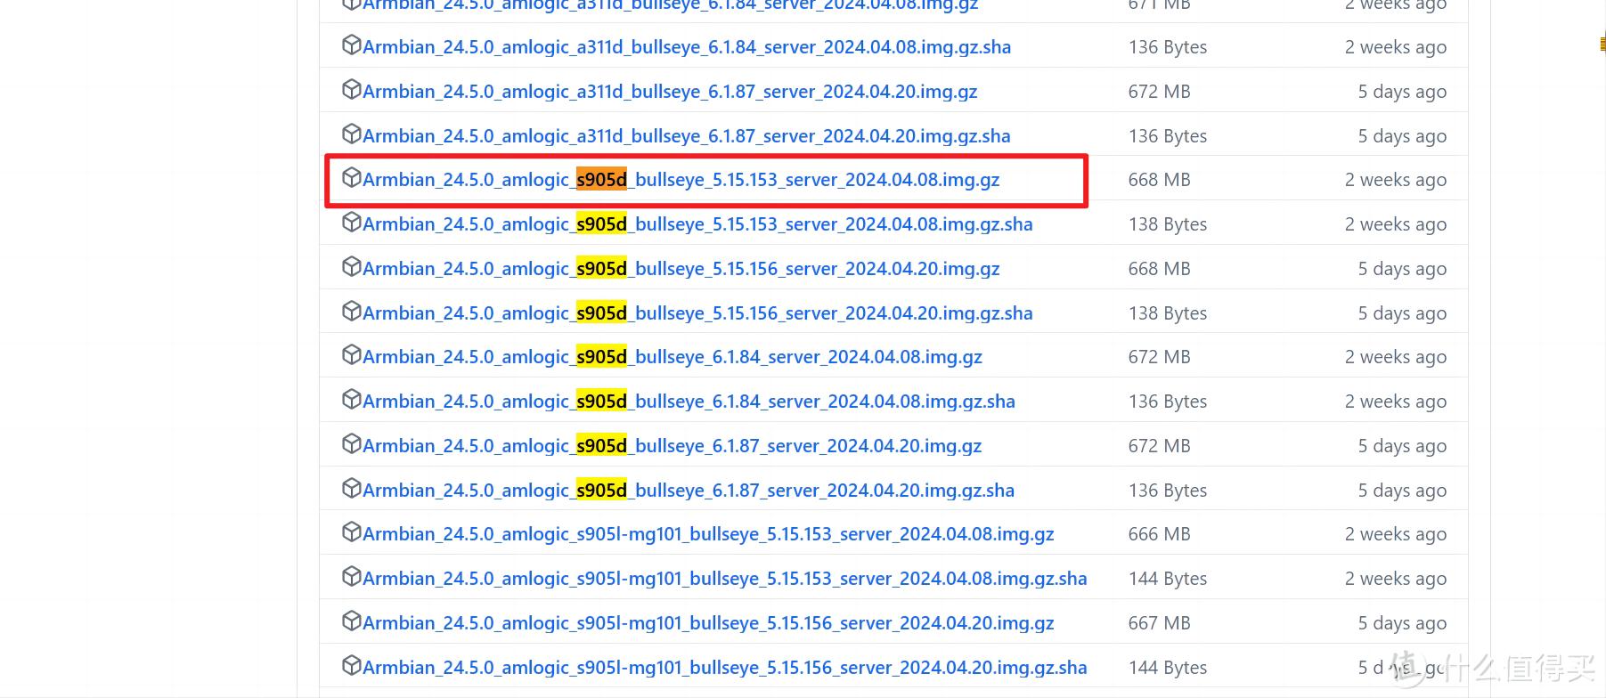
Task: Download s905l-mg101 bullseye 5.15.156 img.gz
Action: pos(708,623)
